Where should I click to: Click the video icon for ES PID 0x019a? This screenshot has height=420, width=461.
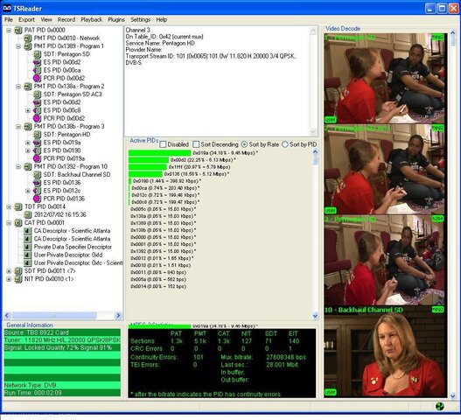point(37,143)
